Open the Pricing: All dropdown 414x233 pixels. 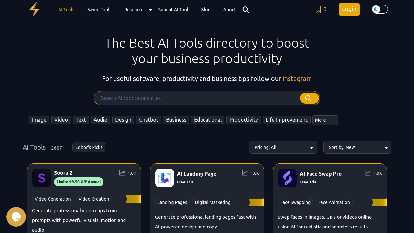click(x=283, y=147)
